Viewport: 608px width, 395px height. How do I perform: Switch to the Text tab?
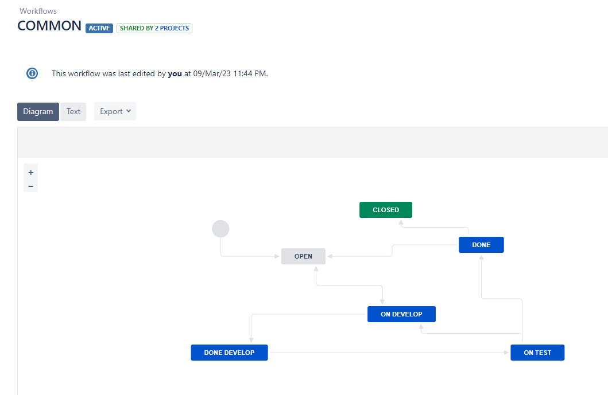point(73,111)
